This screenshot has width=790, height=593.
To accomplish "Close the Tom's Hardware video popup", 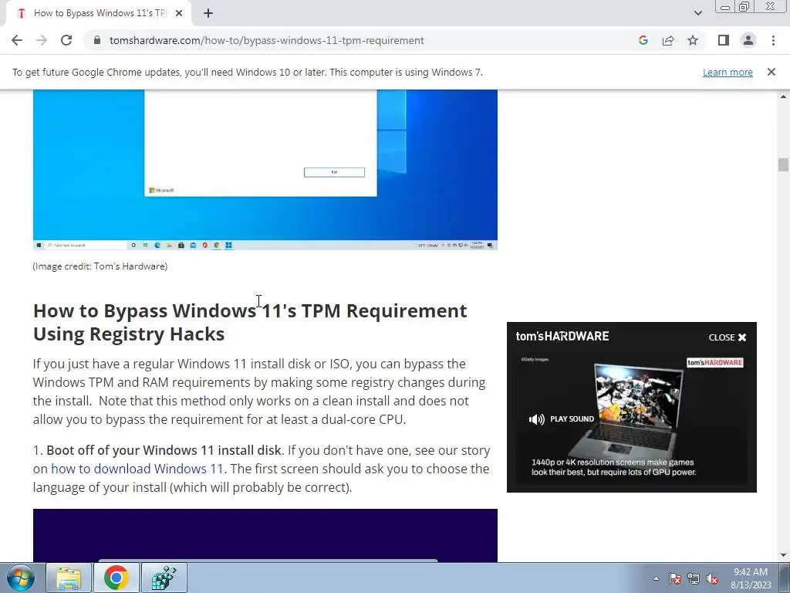I will (727, 337).
